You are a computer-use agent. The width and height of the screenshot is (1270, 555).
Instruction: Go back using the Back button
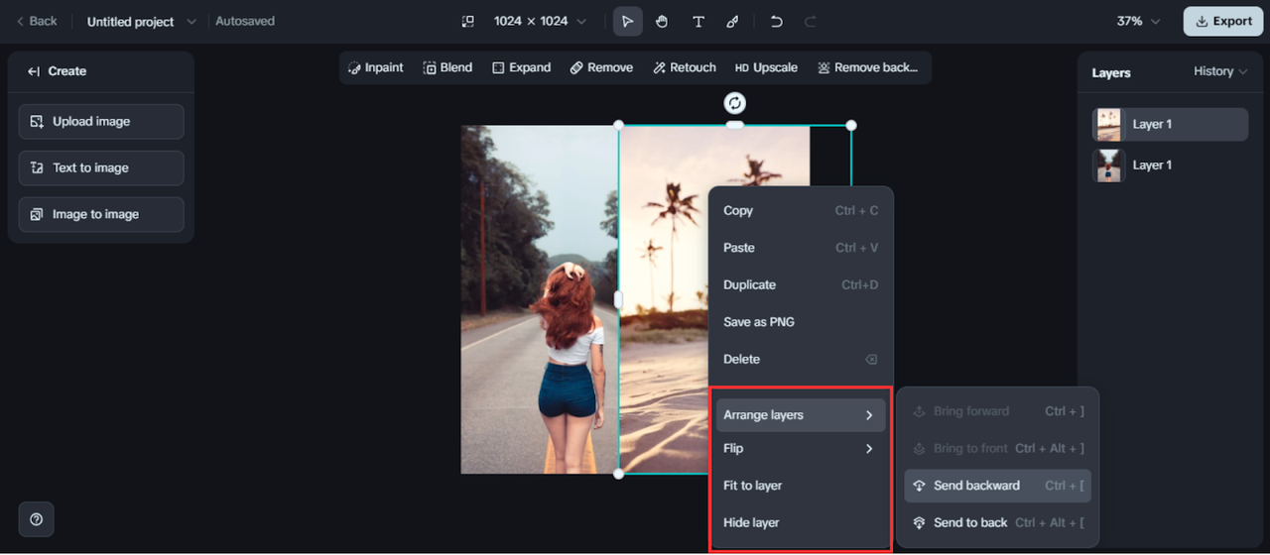tap(37, 21)
